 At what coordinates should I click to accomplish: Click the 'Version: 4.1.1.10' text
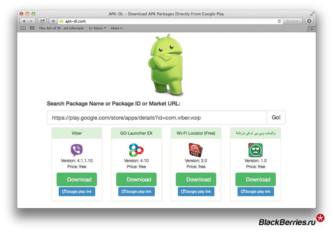(x=77, y=161)
